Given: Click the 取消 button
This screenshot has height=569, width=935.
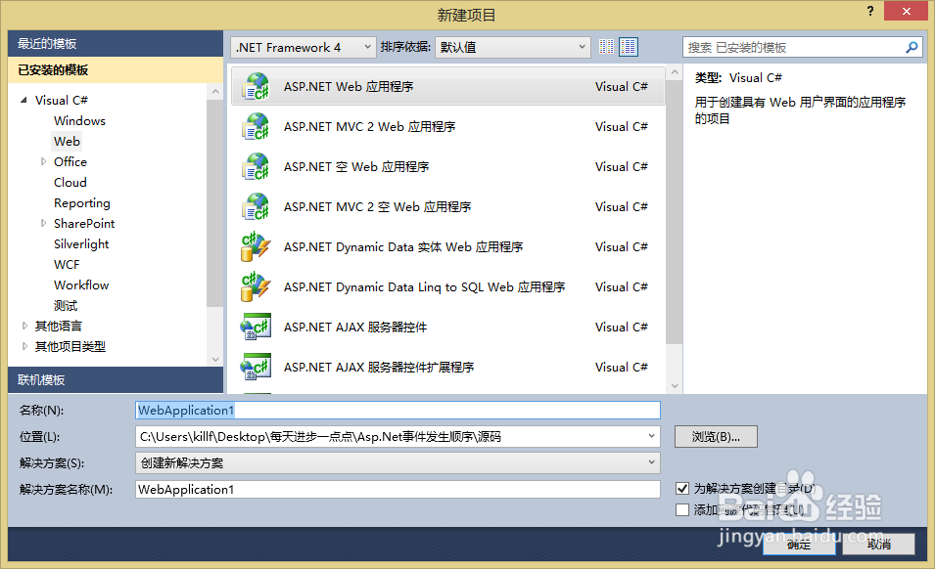Looking at the screenshot, I should 879,544.
